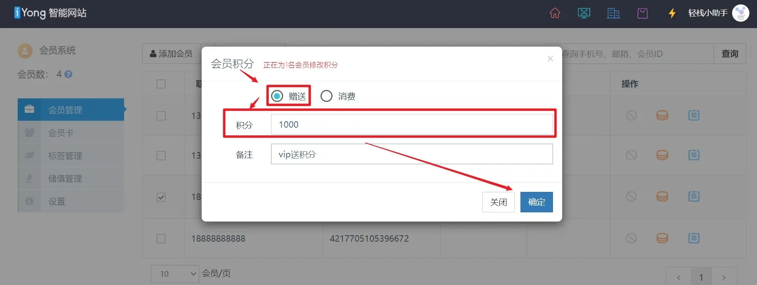
Task: Click the orange coins points icon in first row
Action: coord(662,116)
